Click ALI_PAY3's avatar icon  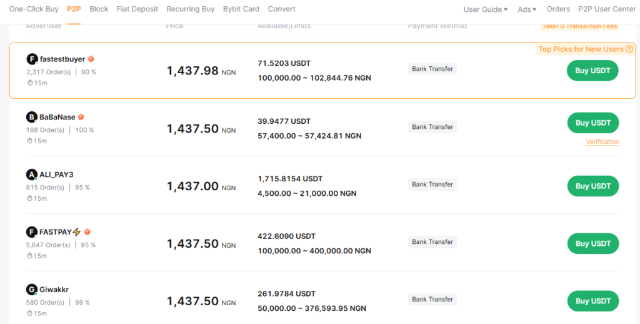(x=31, y=175)
